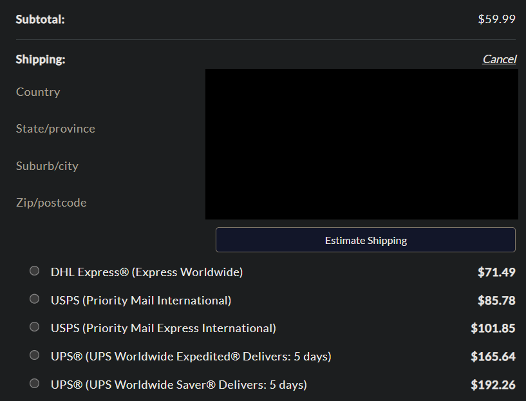Viewport: 526px width, 401px height.
Task: Click the Zip/postcode label
Action: point(51,203)
